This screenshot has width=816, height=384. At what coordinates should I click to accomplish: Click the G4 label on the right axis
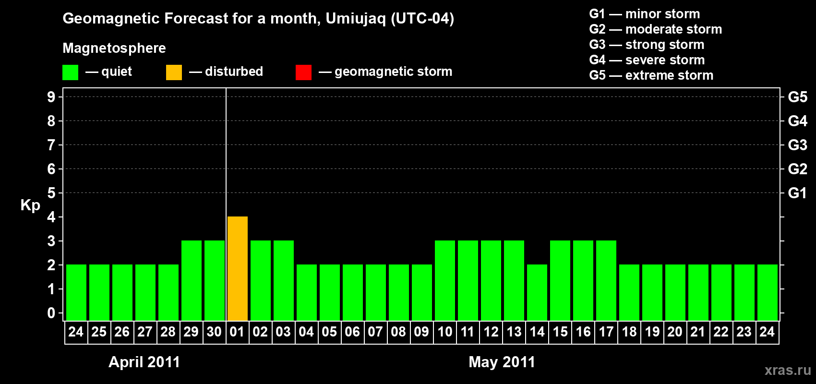tap(797, 121)
